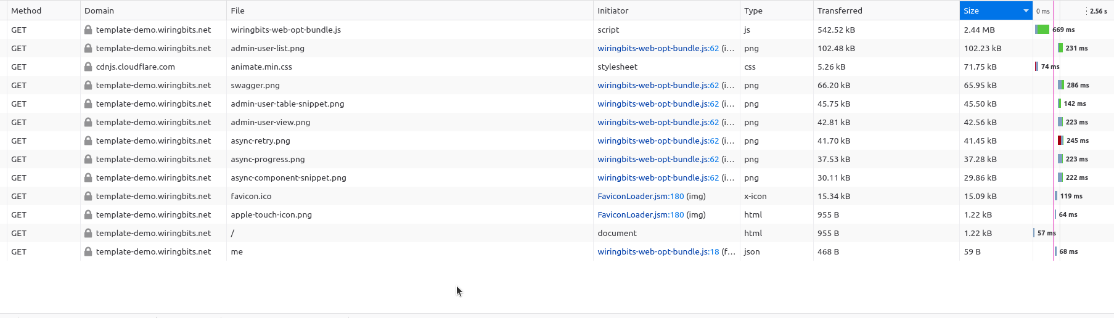Screen dimensions: 1114x318
Task: Click the lock icon for admin-user-list.png request
Action: click(x=88, y=48)
